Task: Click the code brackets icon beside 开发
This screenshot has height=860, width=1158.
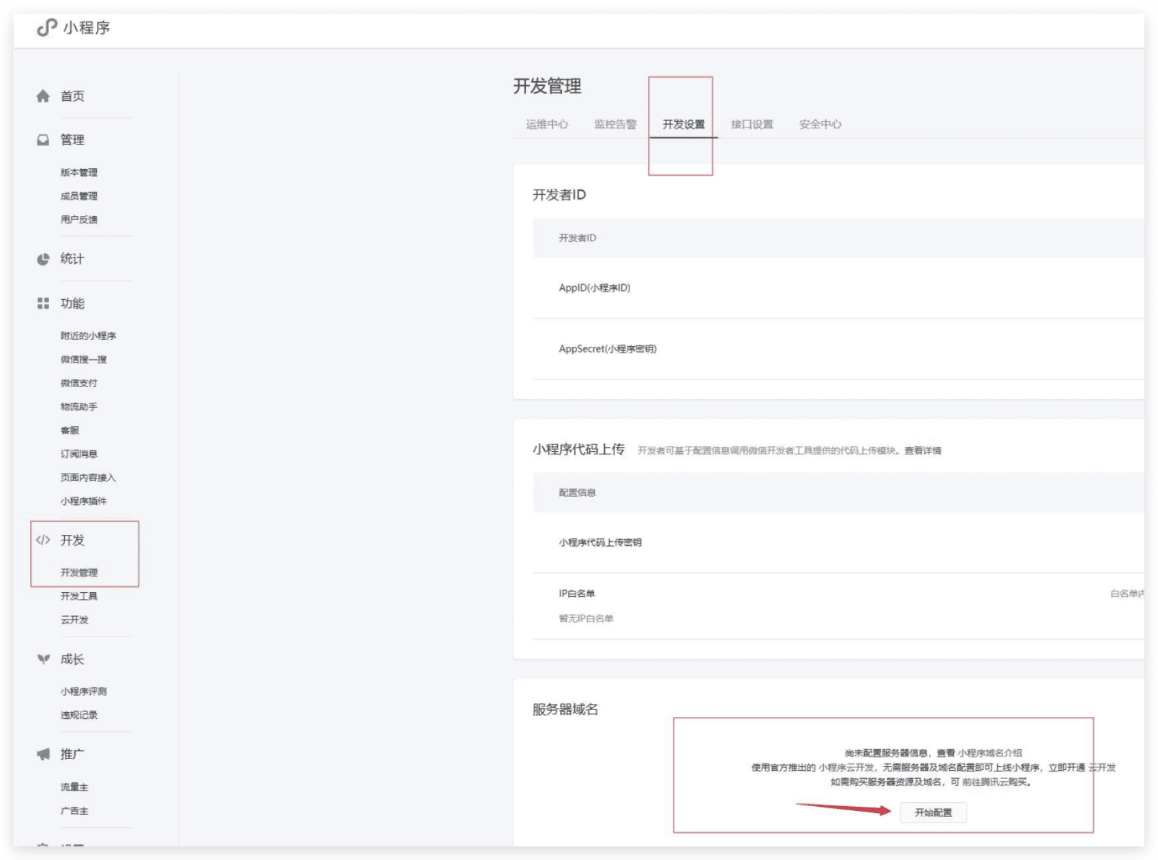Action: (43, 540)
